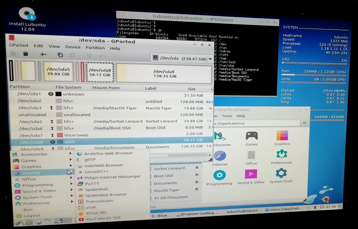This screenshot has height=229, width=358.
Task: Click the [Problem loading... taskbar button
Action: (197, 214)
